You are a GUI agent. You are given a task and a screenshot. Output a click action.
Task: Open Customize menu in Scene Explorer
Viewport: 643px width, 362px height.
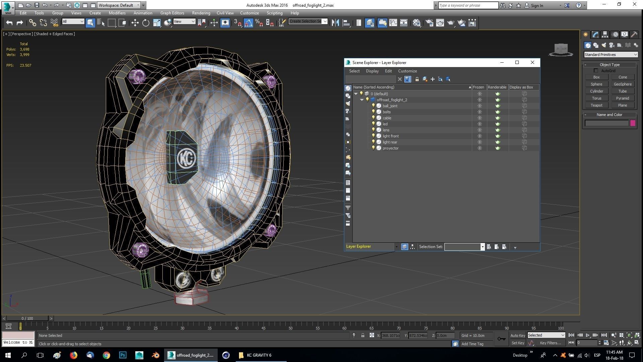tap(407, 71)
